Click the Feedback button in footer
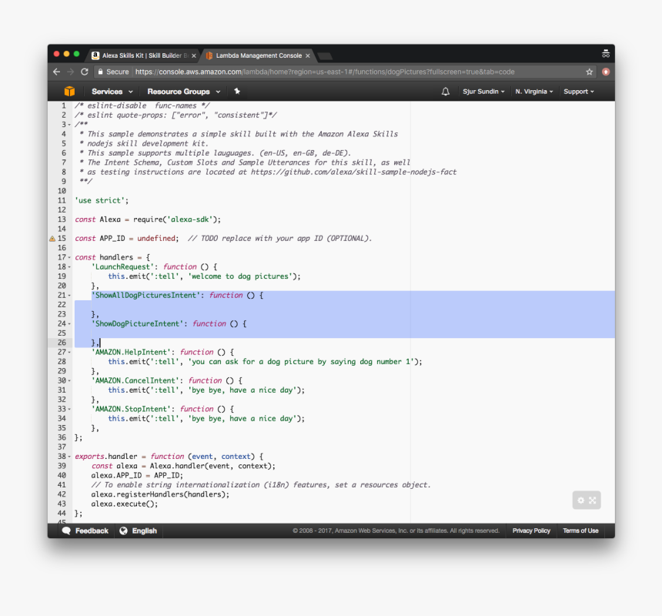The image size is (662, 616). click(85, 531)
